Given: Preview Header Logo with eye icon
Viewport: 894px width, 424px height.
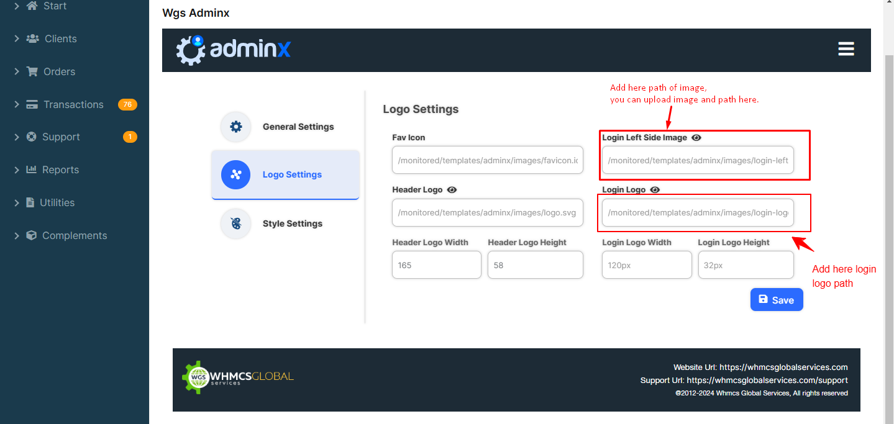Looking at the screenshot, I should [452, 190].
